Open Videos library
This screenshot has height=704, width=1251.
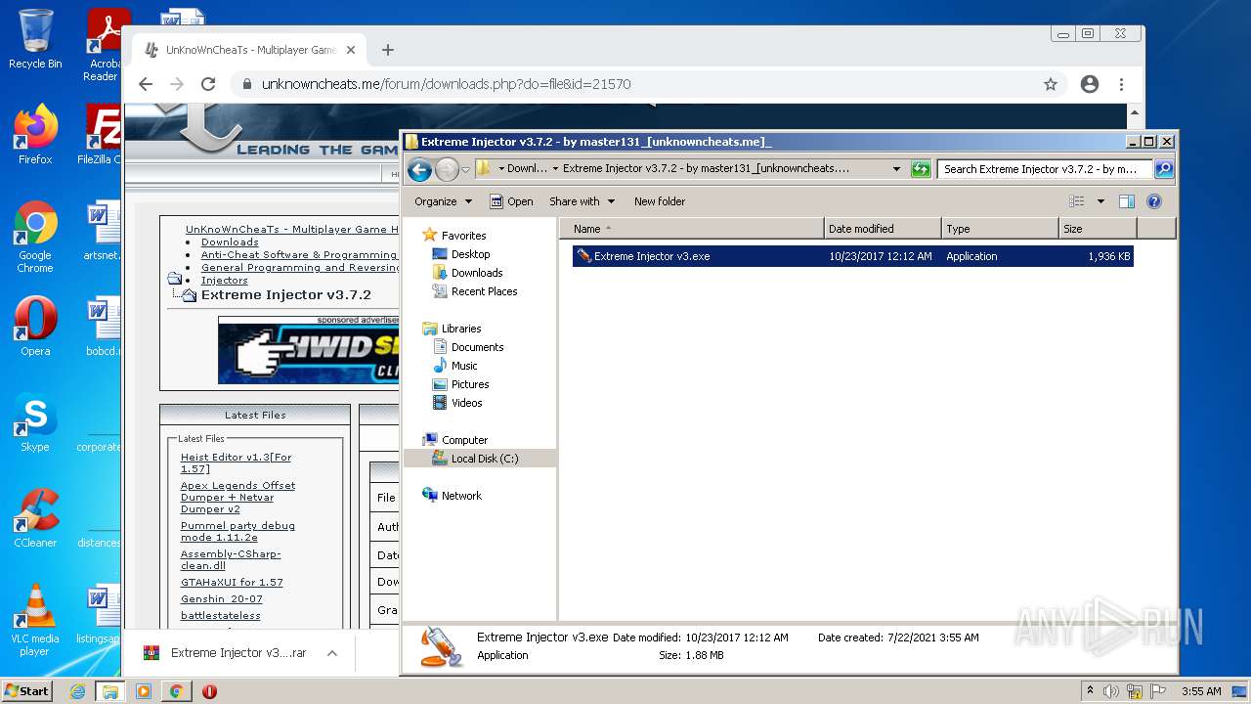466,403
